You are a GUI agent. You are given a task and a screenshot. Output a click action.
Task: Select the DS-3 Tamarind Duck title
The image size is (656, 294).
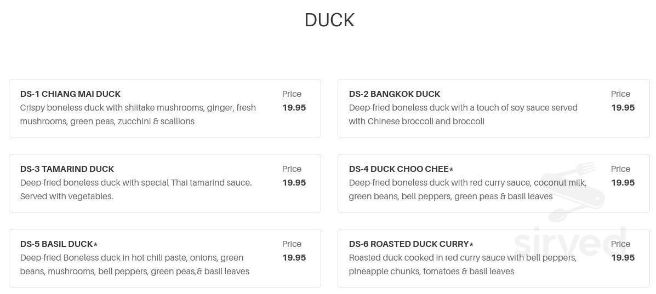coord(67,169)
